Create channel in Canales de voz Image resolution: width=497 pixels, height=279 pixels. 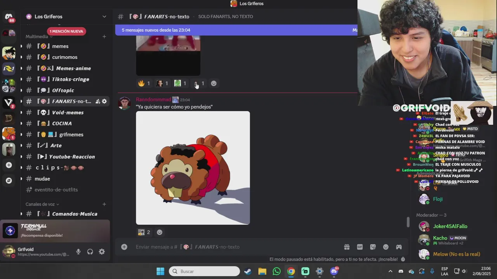[x=104, y=204]
